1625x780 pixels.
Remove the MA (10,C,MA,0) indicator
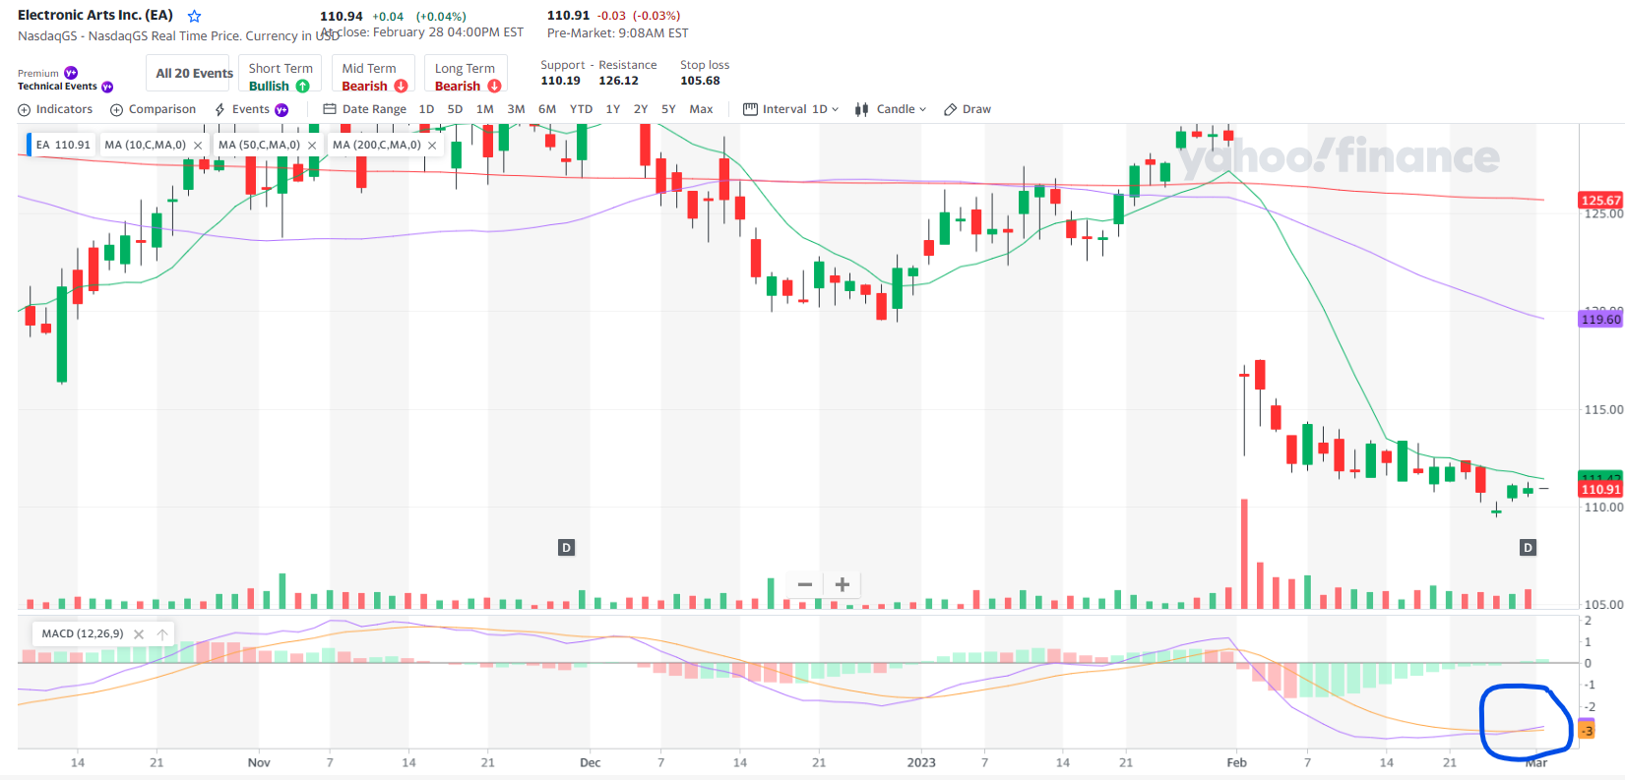[198, 146]
